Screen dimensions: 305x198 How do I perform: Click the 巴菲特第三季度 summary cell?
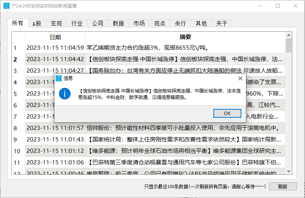(x=185, y=162)
